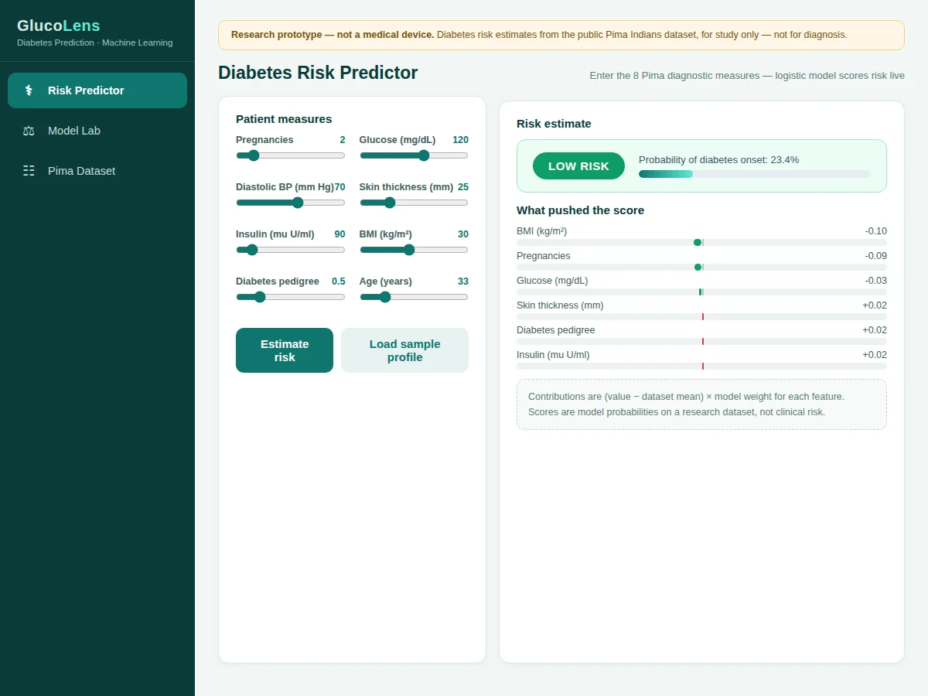
Task: Adjust the Pregnancies slider
Action: [291, 155]
